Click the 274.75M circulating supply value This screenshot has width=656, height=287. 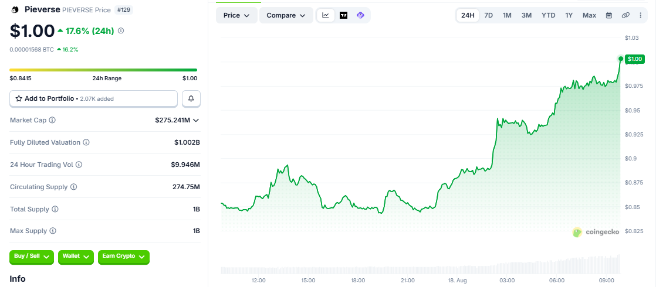click(186, 187)
